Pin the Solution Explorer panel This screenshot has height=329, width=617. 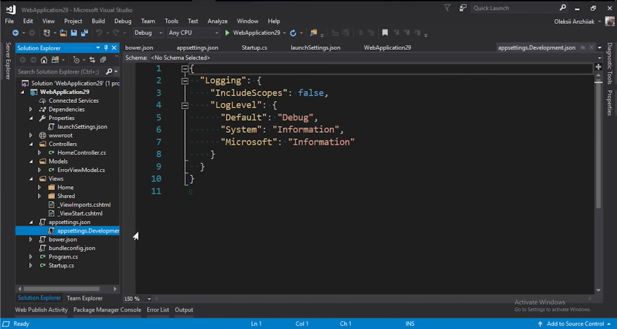(x=106, y=48)
